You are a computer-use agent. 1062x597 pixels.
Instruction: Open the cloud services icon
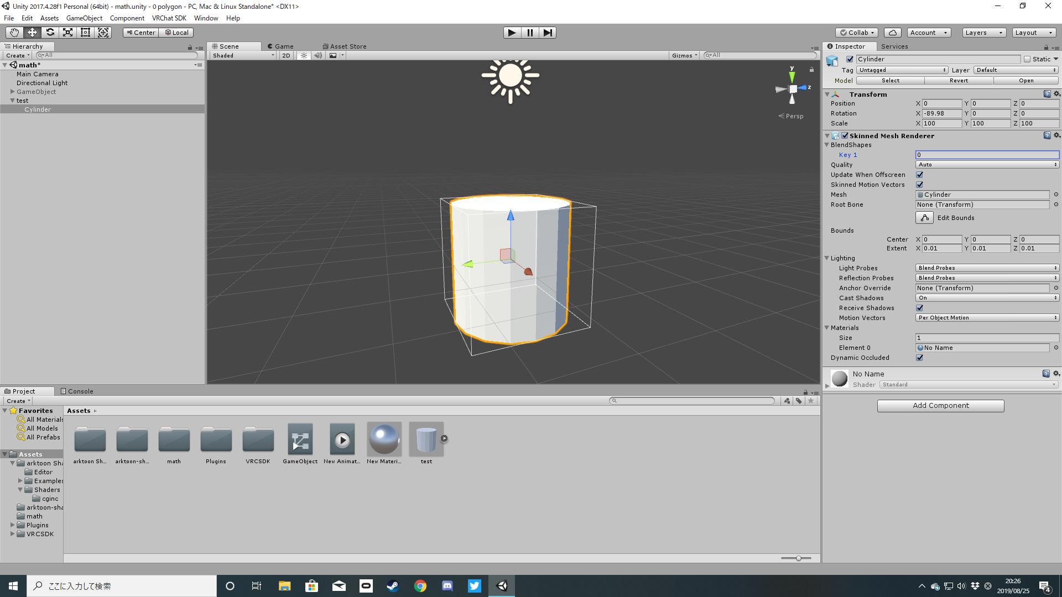[x=892, y=33]
